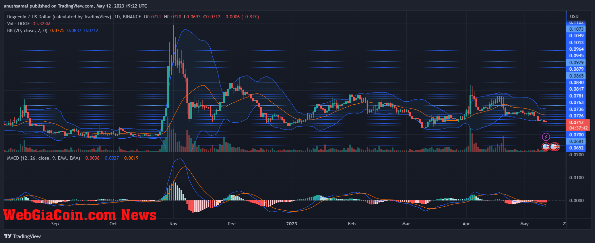Click the price change -0.0006 (-0.84%)
This screenshot has height=243, width=595.
click(x=241, y=17)
